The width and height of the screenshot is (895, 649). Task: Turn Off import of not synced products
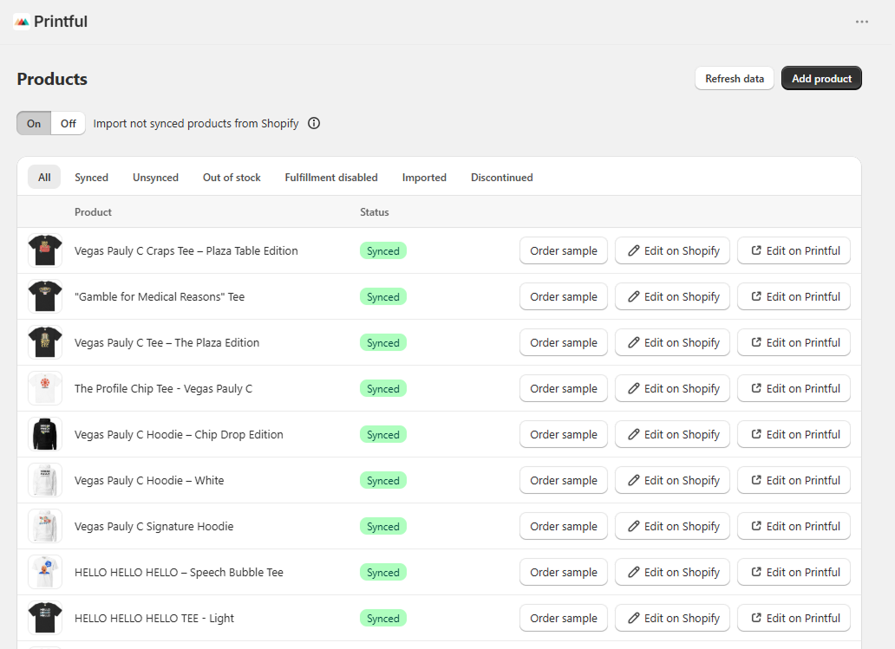coord(68,123)
